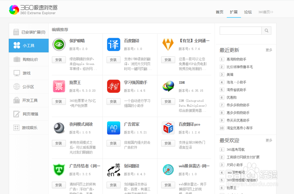Click 更多 next to 最受欢迎
The width and height of the screenshot is (294, 194).
coord(269,140)
